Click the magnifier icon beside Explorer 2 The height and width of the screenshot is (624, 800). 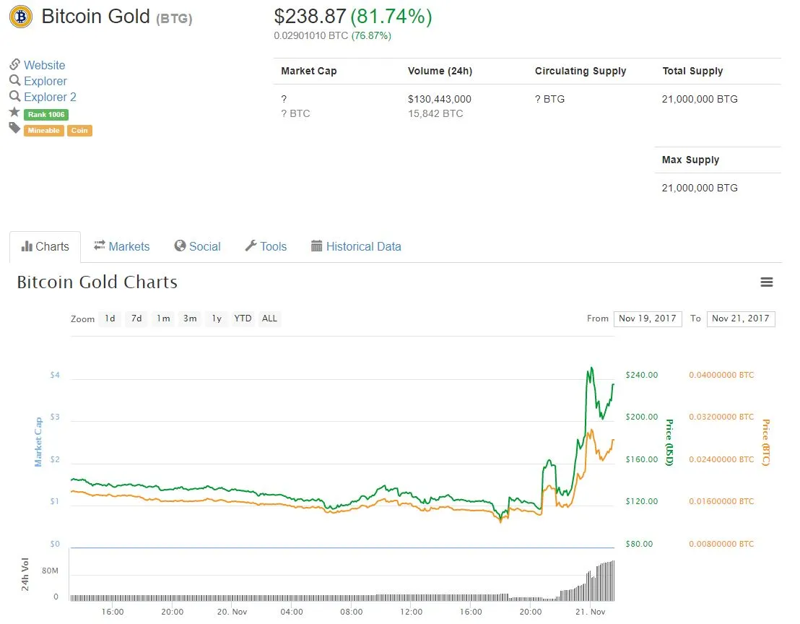coord(14,96)
